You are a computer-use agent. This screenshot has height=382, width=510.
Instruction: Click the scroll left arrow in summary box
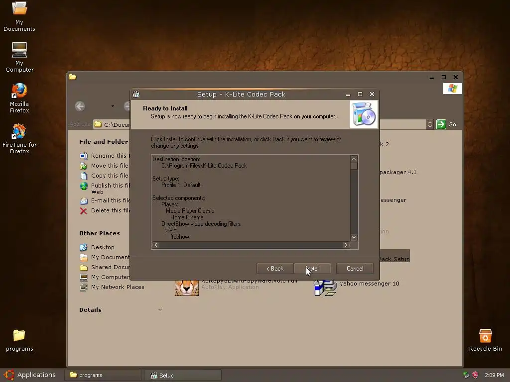pyautogui.click(x=155, y=245)
